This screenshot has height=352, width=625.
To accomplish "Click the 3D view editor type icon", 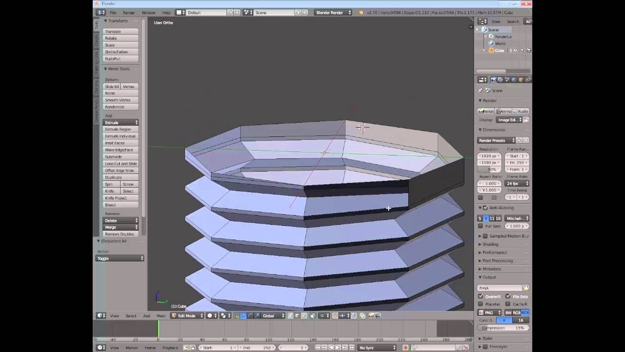I will [x=101, y=315].
